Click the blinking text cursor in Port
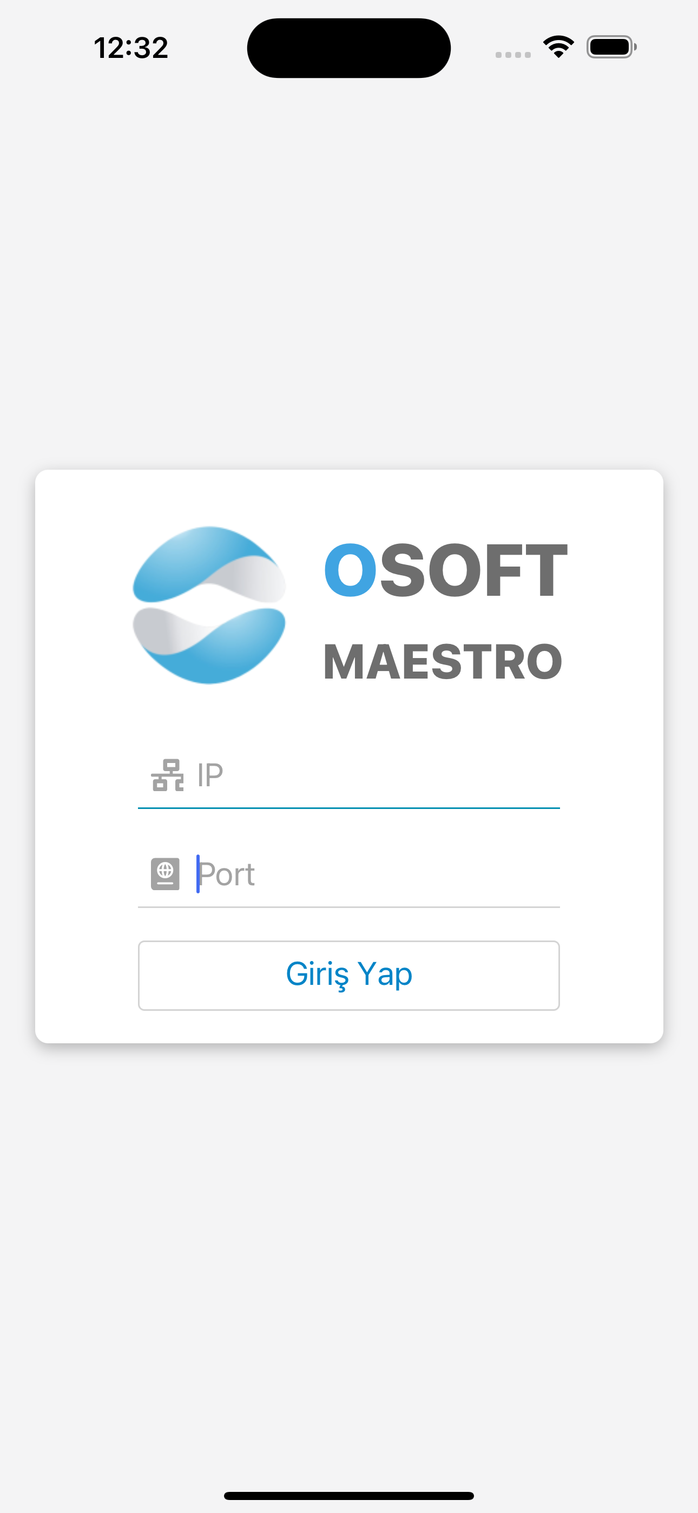698x1513 pixels. tap(198, 874)
